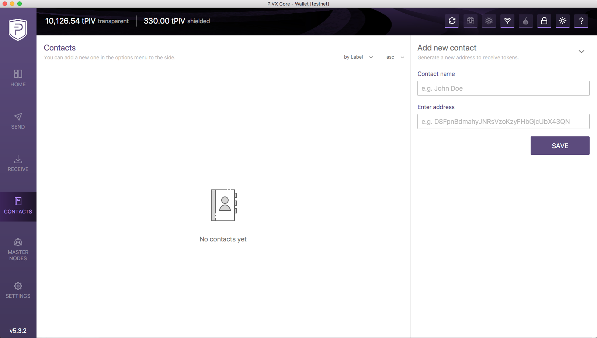Click the SAVE button
The image size is (597, 338).
pyautogui.click(x=560, y=146)
